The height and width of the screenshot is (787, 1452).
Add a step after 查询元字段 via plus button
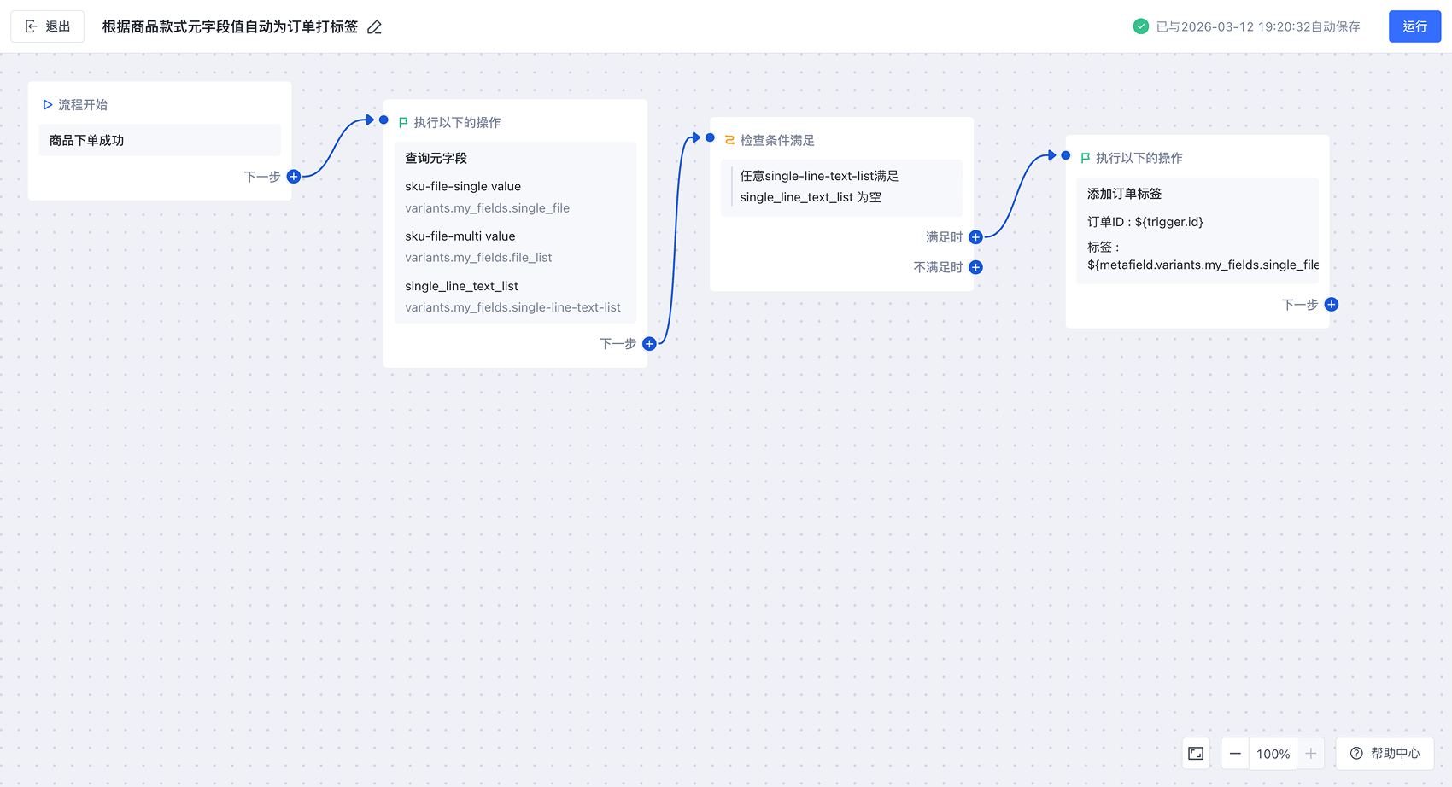[x=649, y=343]
